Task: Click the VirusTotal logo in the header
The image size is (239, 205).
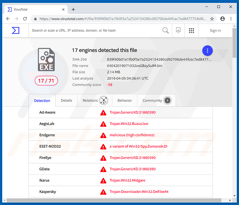Action: (x=15, y=30)
